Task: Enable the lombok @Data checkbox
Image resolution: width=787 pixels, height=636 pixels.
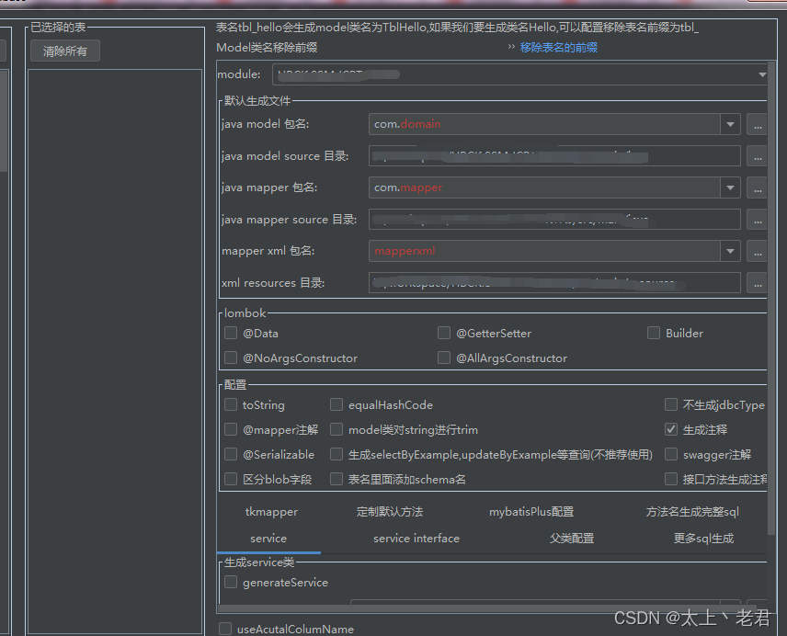Action: point(231,333)
